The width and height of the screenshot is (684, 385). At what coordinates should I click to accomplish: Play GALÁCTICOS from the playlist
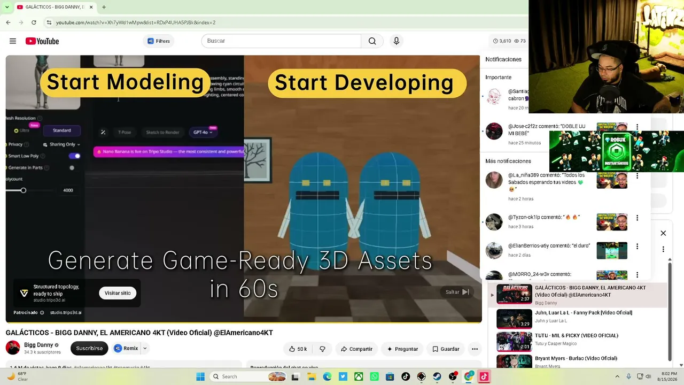coord(578,295)
